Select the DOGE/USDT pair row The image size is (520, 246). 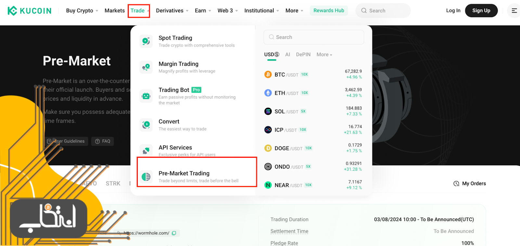click(x=313, y=148)
